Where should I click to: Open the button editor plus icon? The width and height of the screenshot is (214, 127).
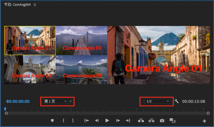pos(204,121)
